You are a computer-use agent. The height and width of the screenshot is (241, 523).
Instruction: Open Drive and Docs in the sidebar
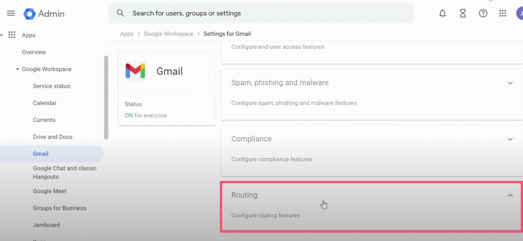tap(53, 137)
